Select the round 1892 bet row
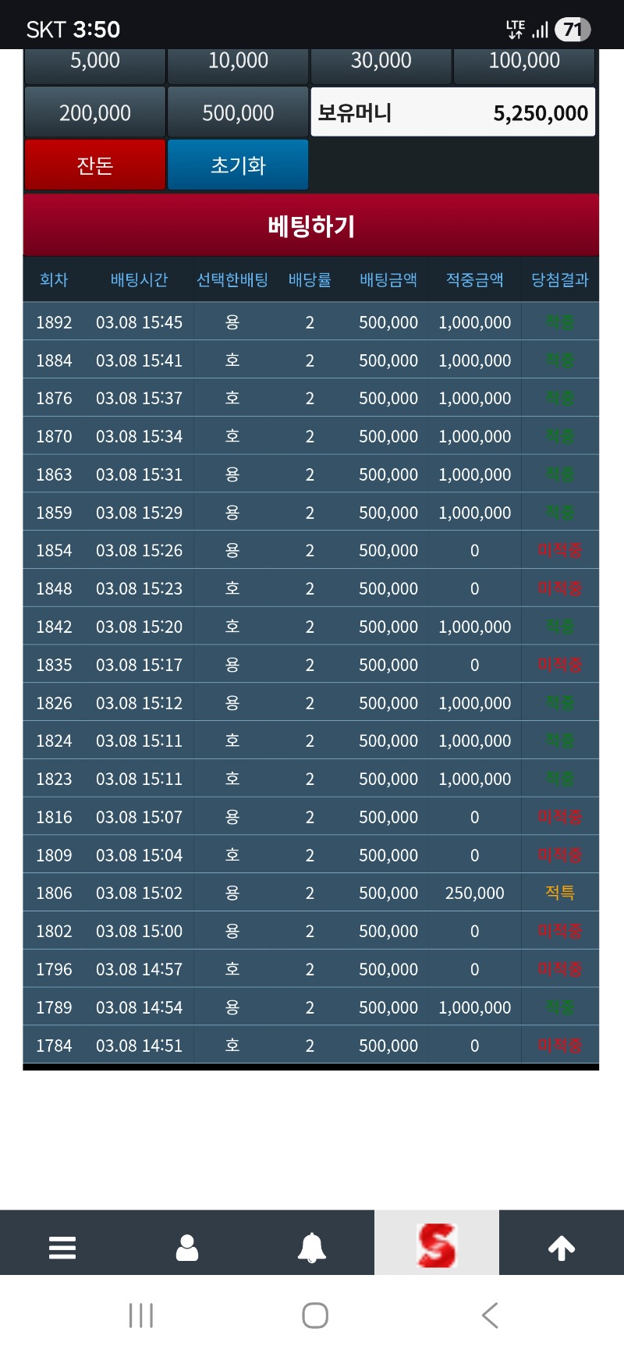Viewport: 624px width, 1353px height. (x=310, y=322)
